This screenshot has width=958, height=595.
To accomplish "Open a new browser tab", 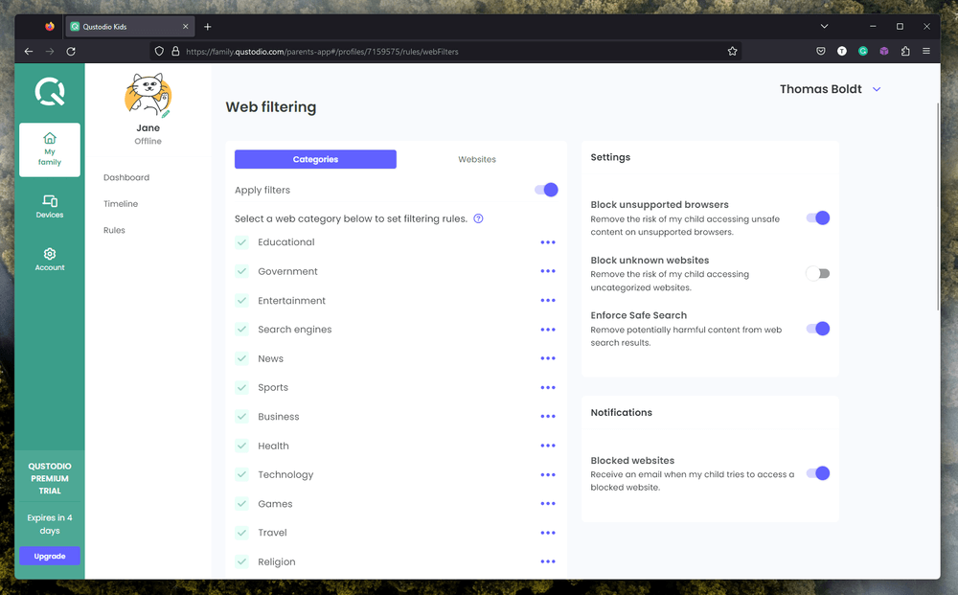I will (208, 26).
